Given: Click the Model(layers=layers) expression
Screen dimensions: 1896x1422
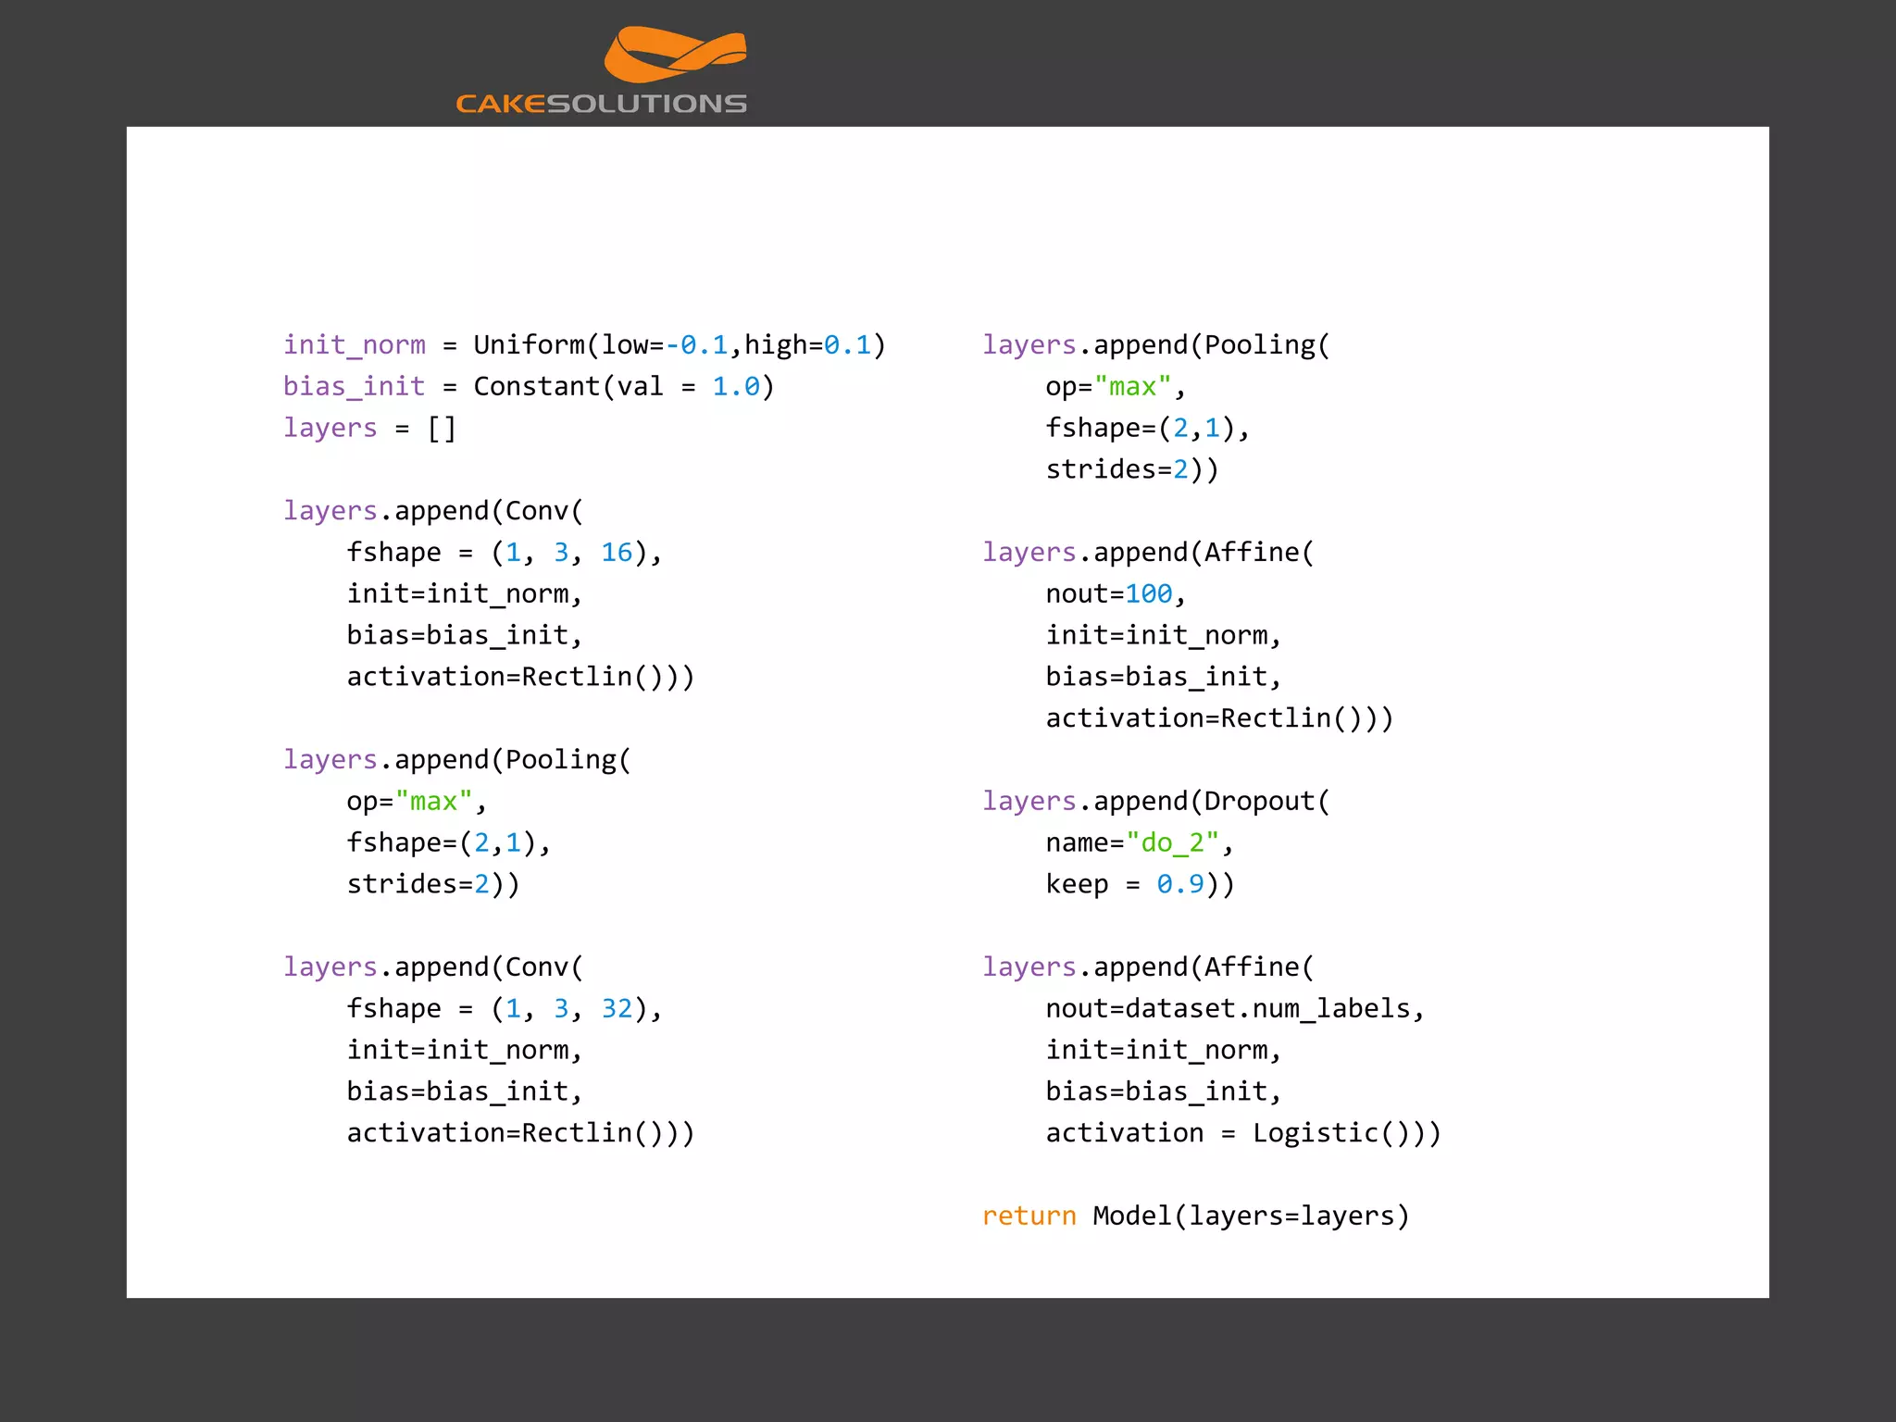Looking at the screenshot, I should (x=1250, y=1216).
